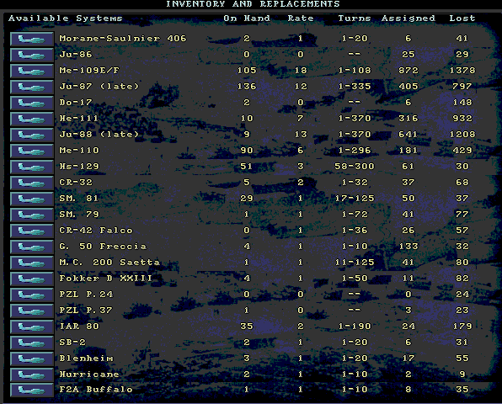This screenshot has height=404, width=502.
Task: Click Ju-87 (late) on hand 136
Action: (x=247, y=87)
